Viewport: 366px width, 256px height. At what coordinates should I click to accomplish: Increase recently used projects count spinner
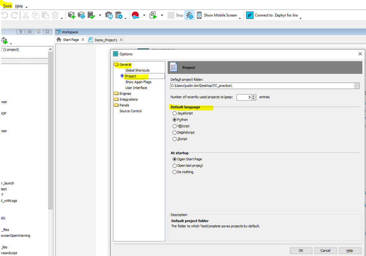(254, 95)
